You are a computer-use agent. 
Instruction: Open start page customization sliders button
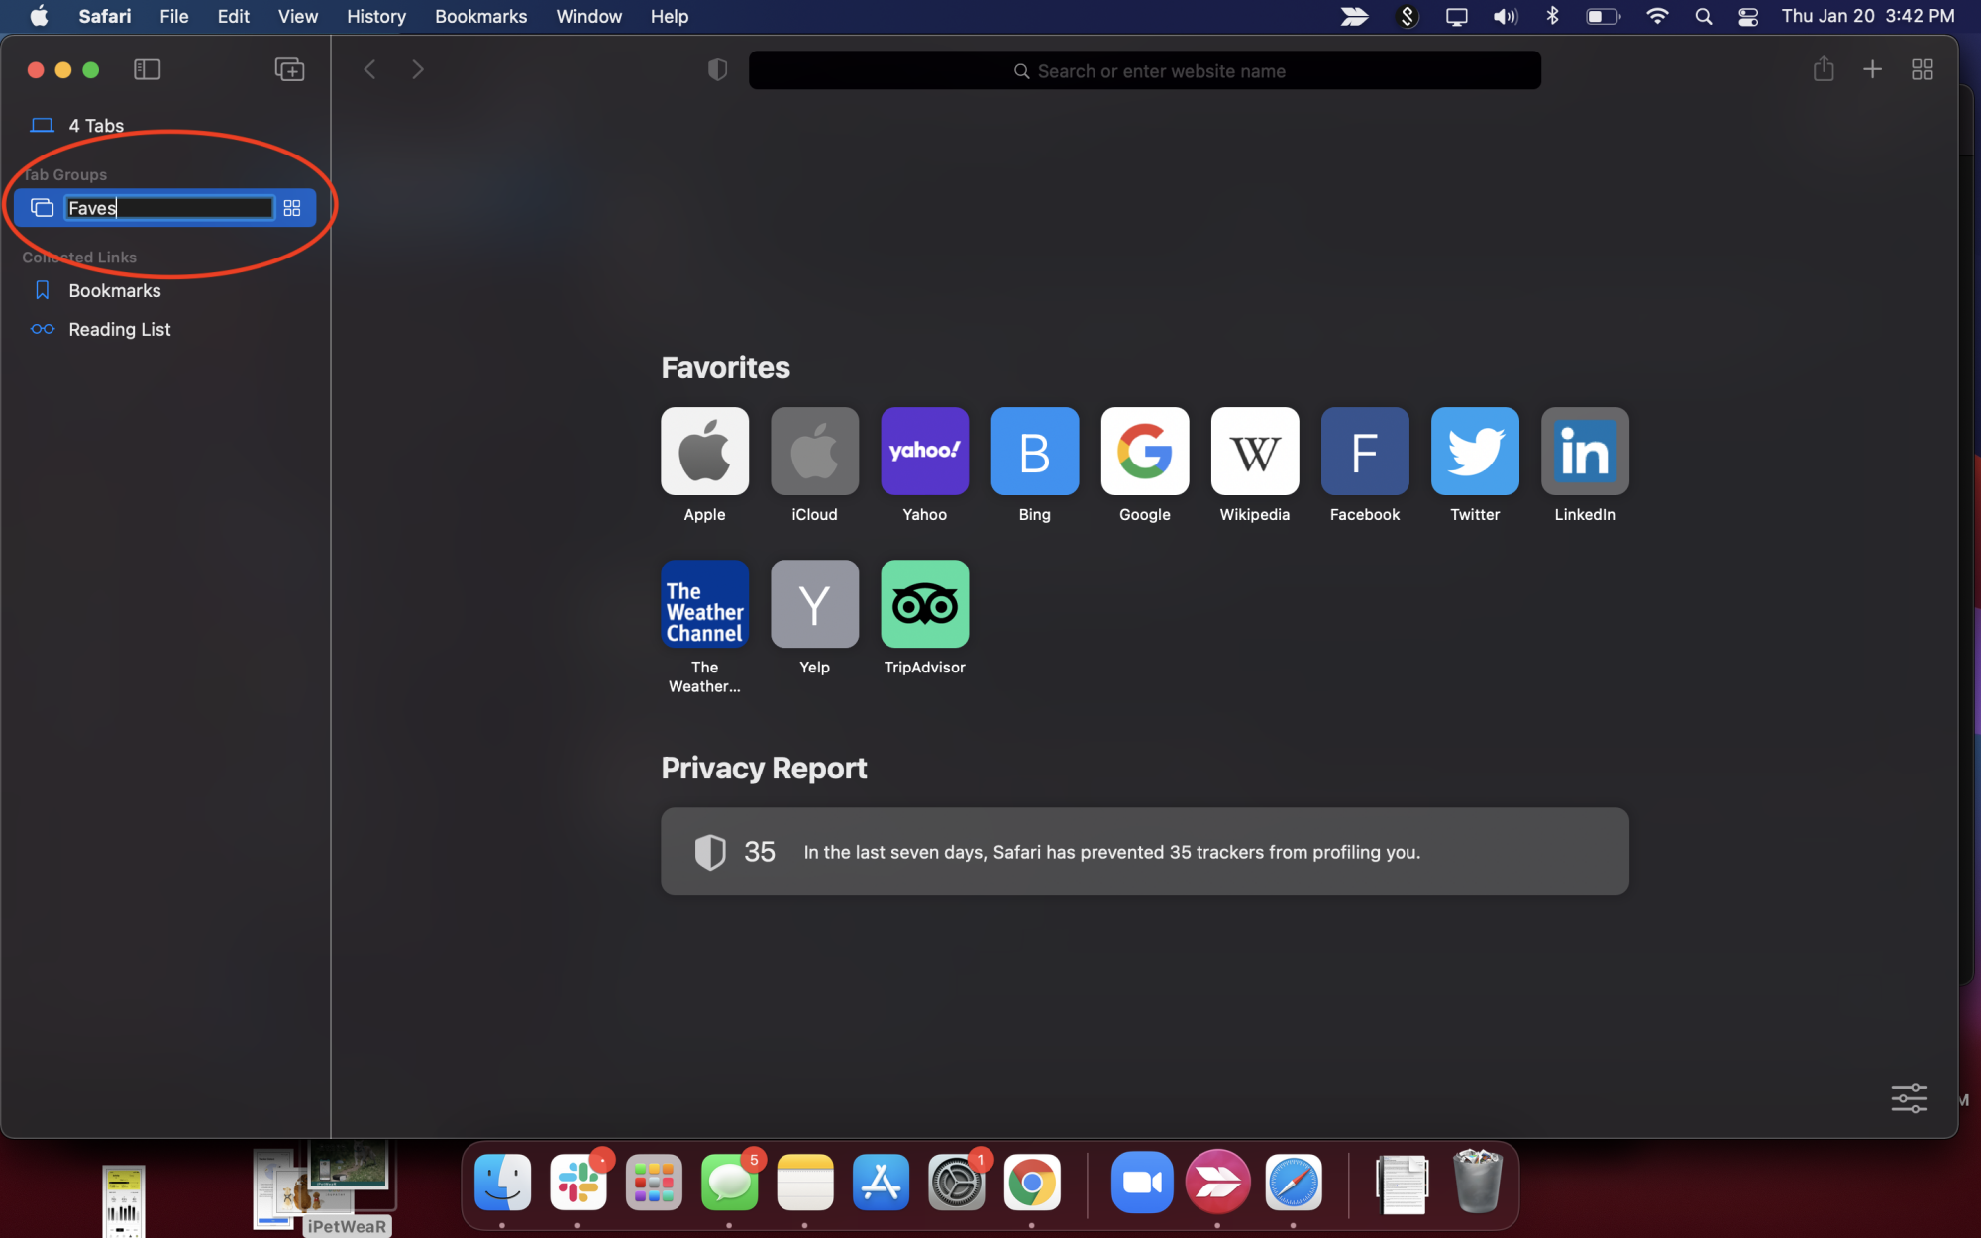(x=1908, y=1097)
